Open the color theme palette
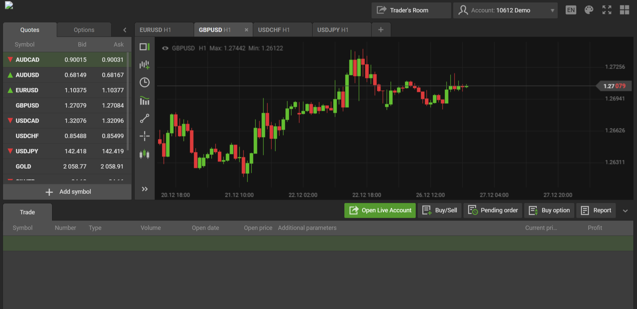Image resolution: width=637 pixels, height=309 pixels. click(x=589, y=10)
